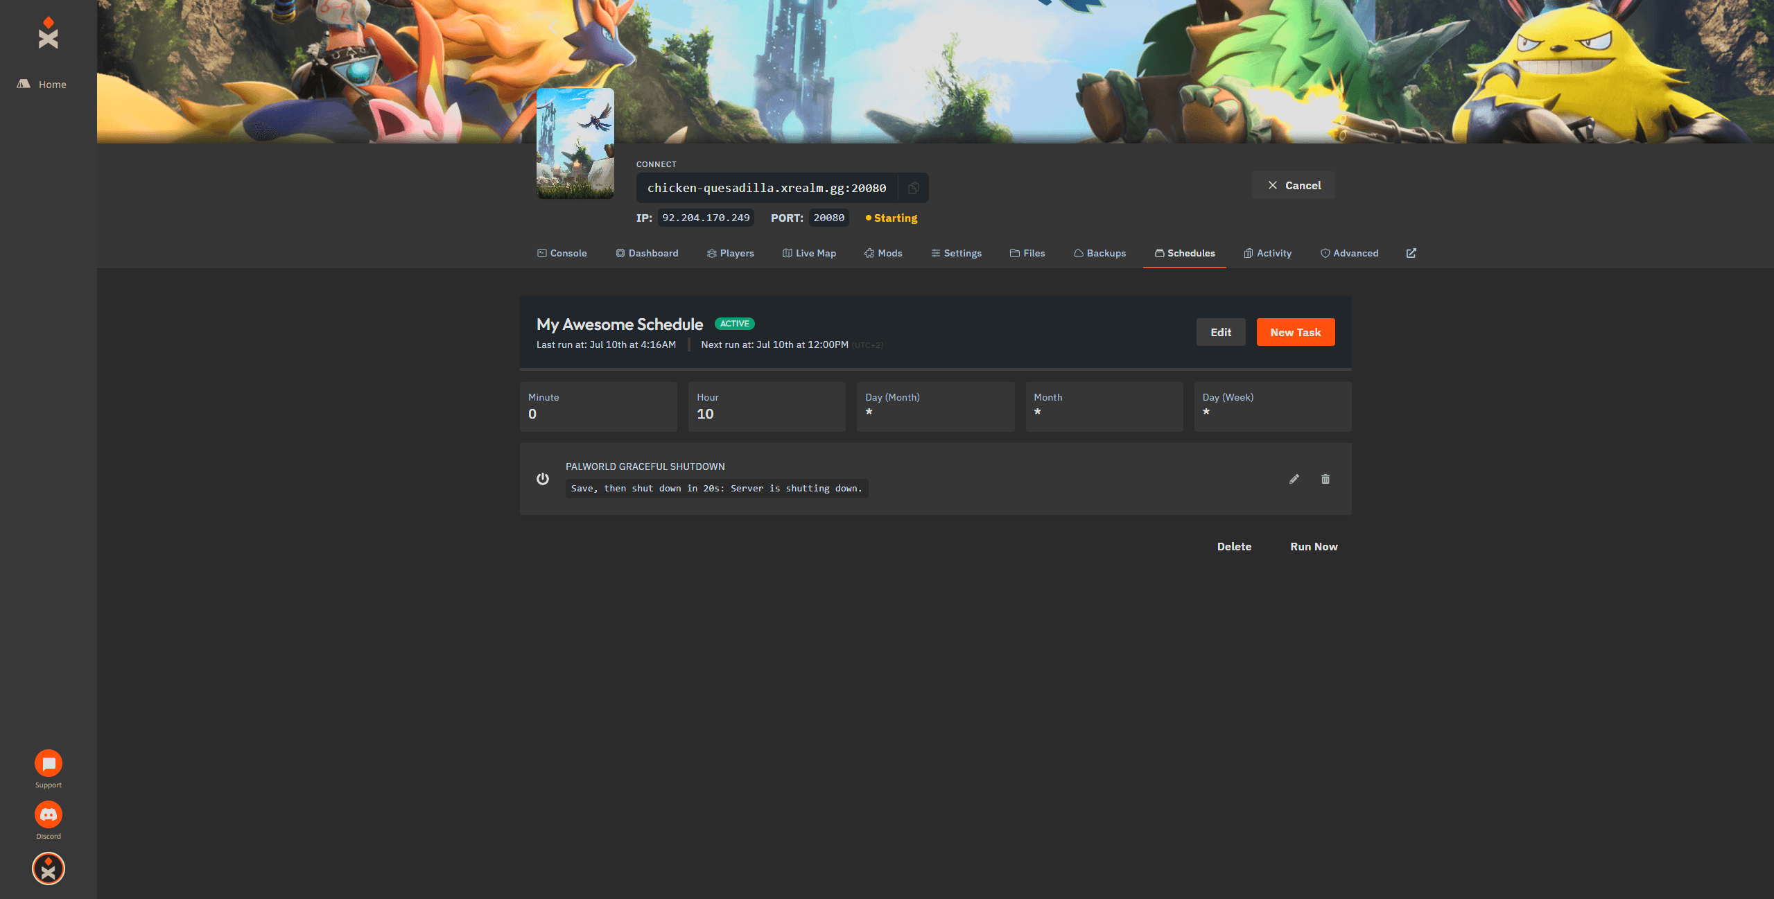Viewport: 1774px width, 899px height.
Task: Delete the schedule
Action: pos(1234,546)
